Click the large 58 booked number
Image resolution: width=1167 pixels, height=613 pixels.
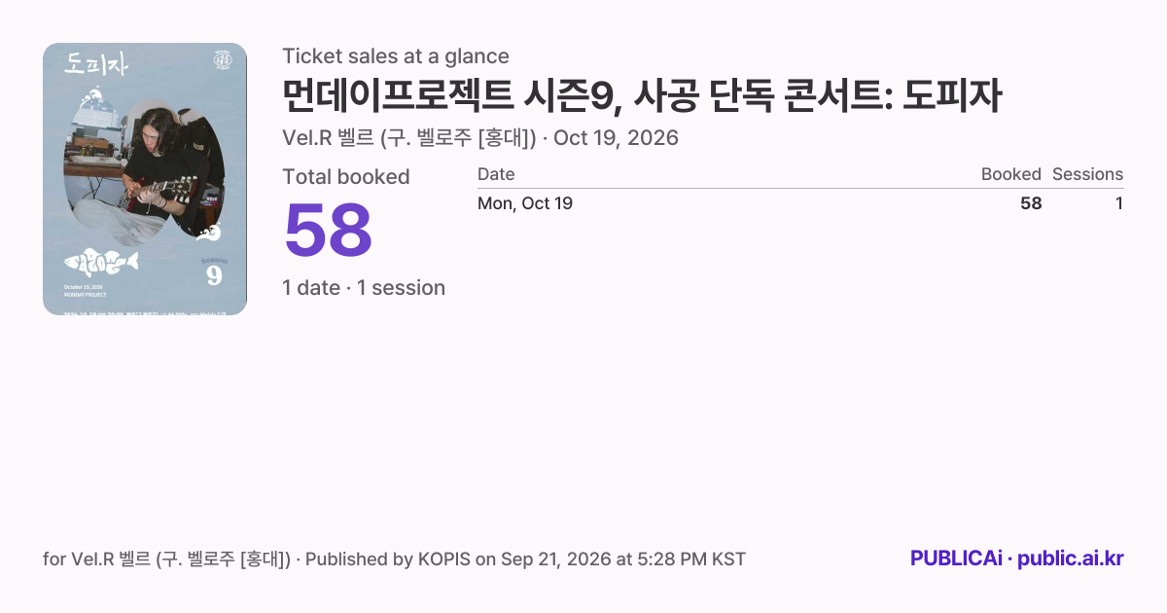[x=328, y=231]
